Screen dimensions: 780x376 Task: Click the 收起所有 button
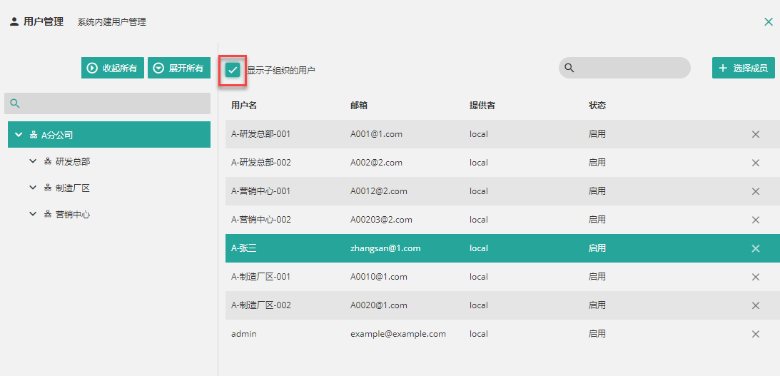(x=113, y=68)
